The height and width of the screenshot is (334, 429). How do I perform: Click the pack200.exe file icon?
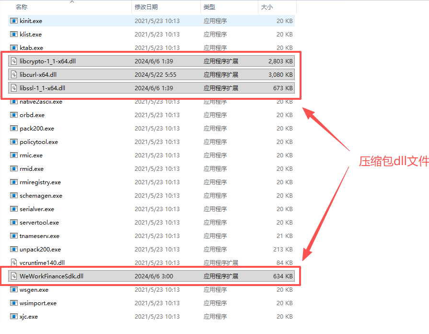(14, 128)
